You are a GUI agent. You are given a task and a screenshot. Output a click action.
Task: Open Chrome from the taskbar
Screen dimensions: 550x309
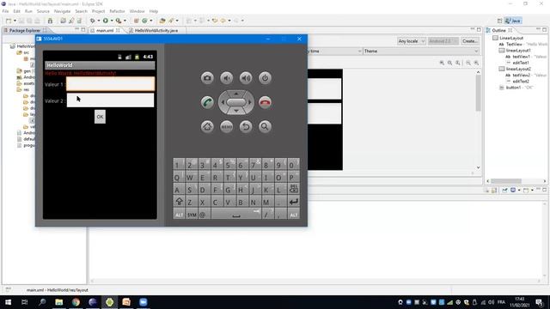[x=76, y=302]
